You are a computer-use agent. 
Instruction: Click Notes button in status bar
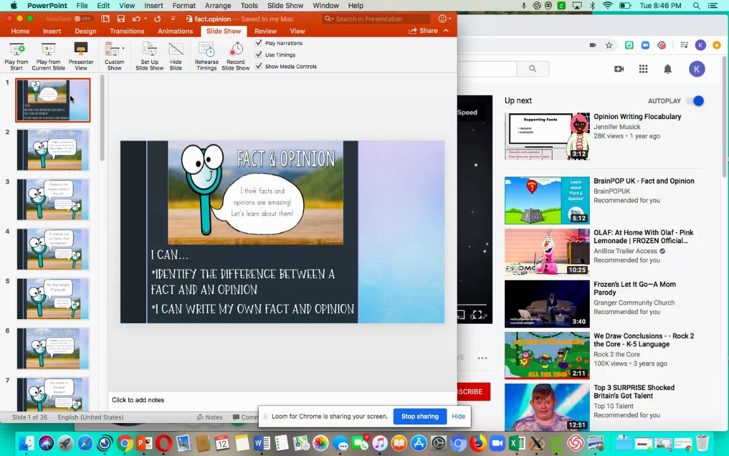(x=209, y=417)
